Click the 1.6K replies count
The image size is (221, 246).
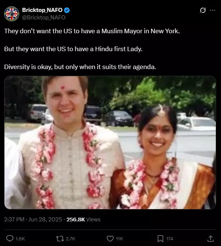tap(20, 239)
